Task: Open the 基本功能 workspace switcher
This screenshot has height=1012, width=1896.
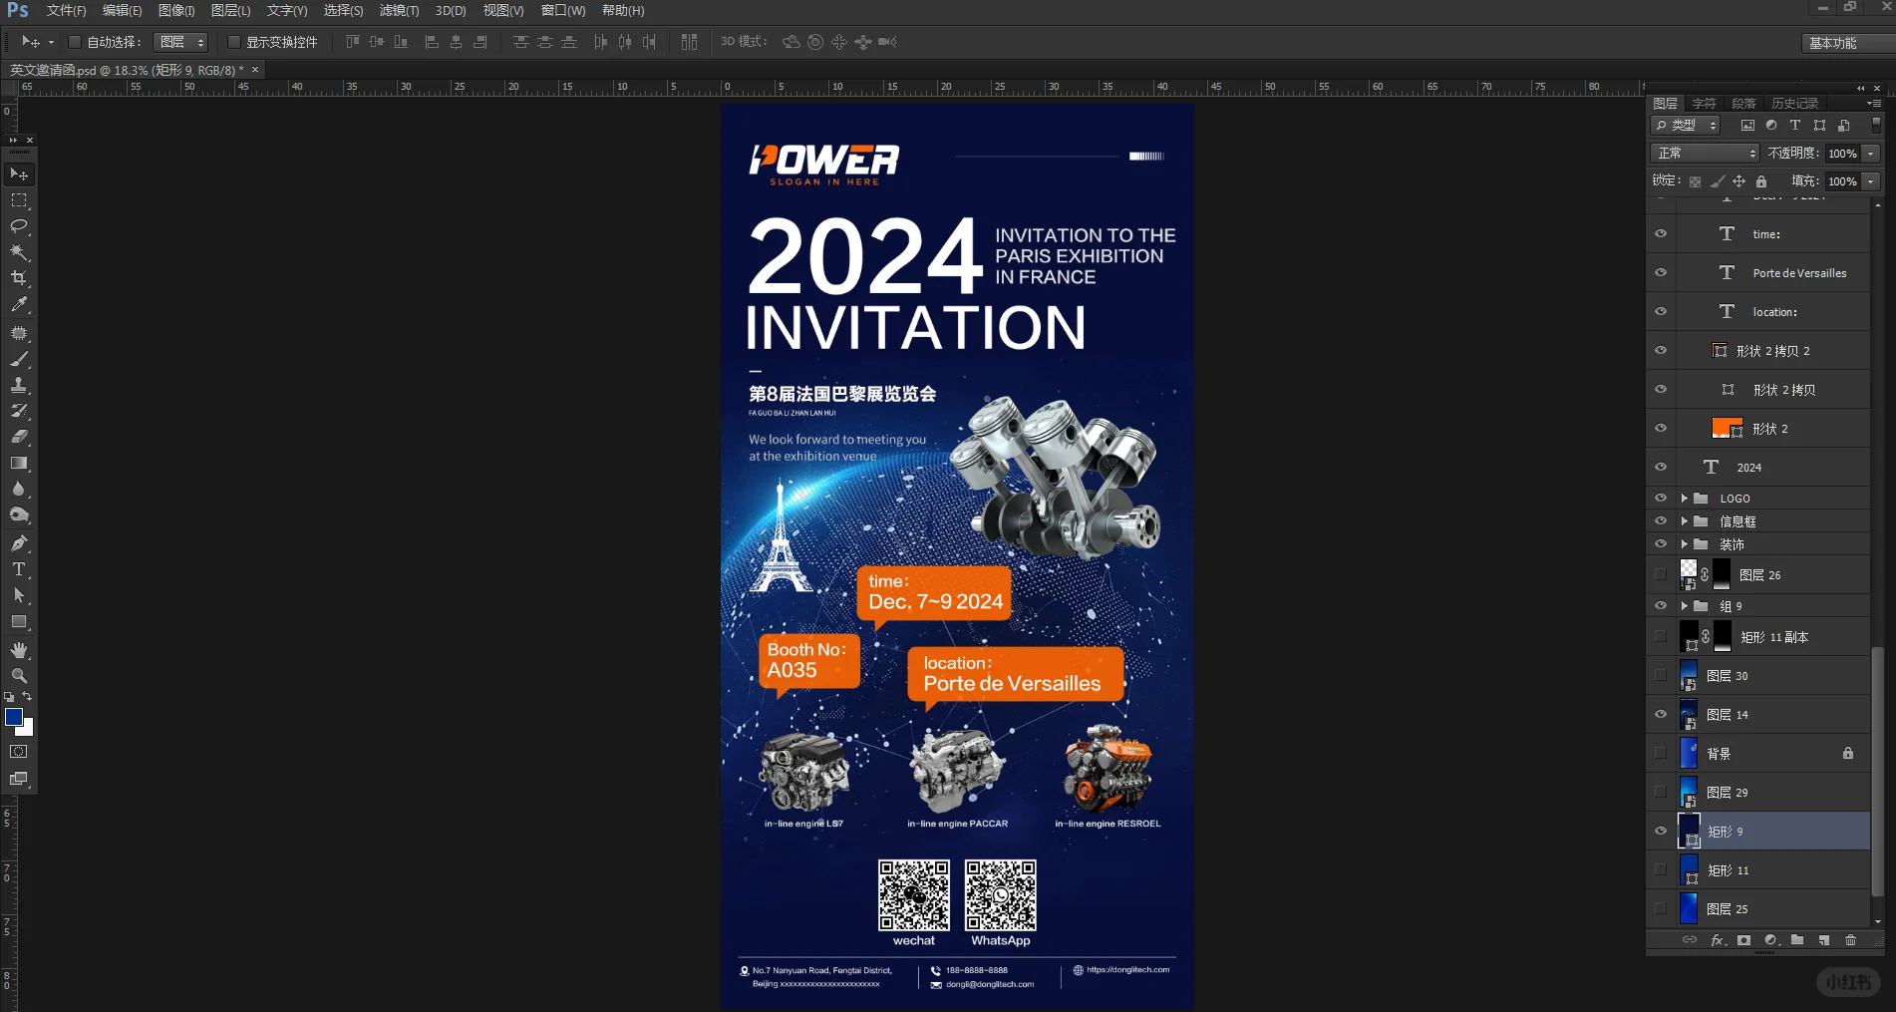Action: click(x=1848, y=43)
